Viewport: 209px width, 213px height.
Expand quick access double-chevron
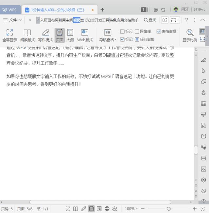click(x=30, y=20)
